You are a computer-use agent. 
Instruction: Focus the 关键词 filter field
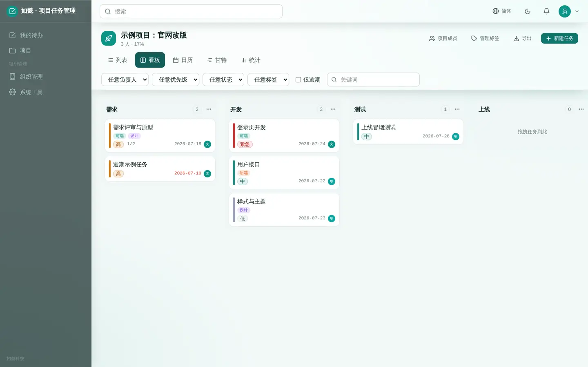point(373,80)
